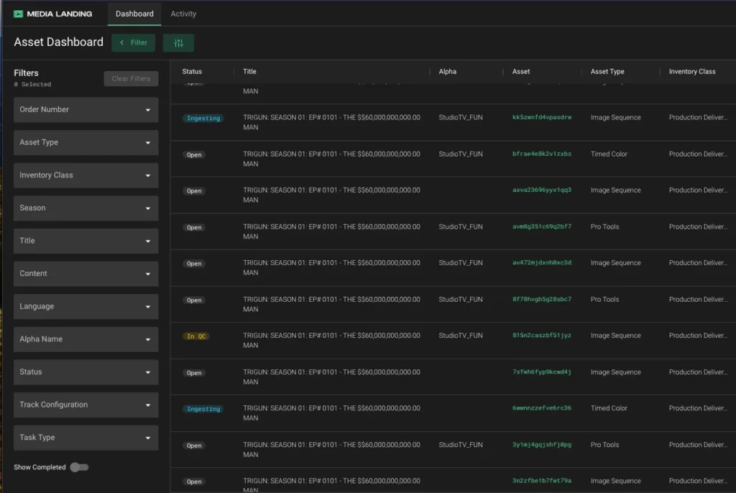This screenshot has height=493, width=736.
Task: Open the Language filter dropdown
Action: 86,306
